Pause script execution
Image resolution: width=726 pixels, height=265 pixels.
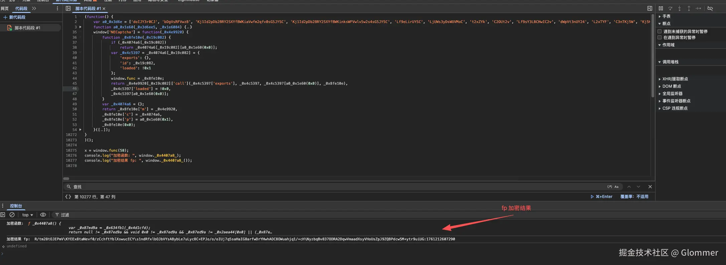661,8
